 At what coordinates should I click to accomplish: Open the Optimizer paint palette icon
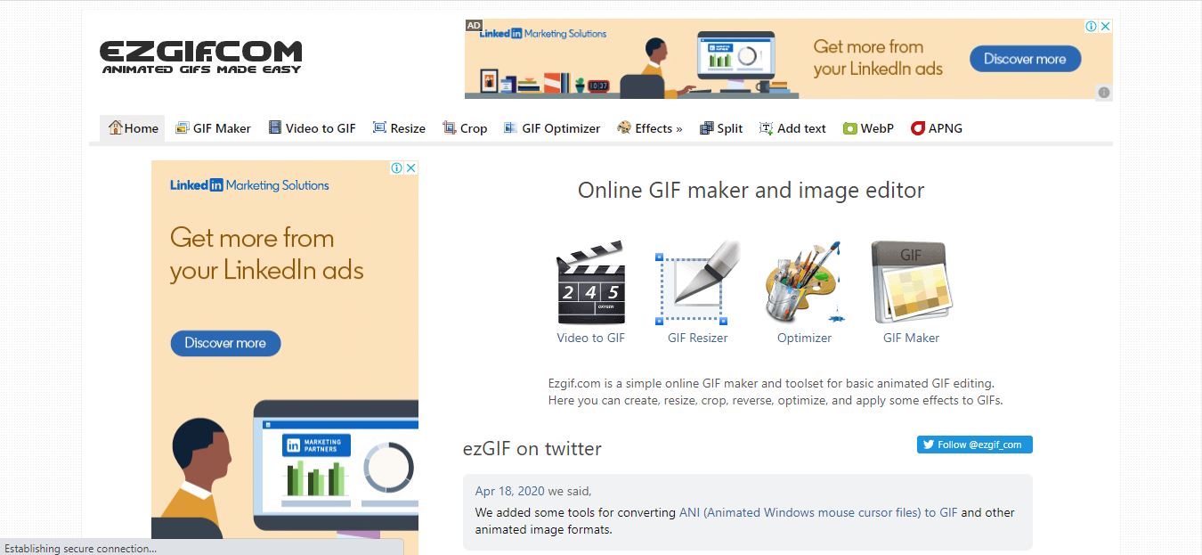click(x=804, y=282)
